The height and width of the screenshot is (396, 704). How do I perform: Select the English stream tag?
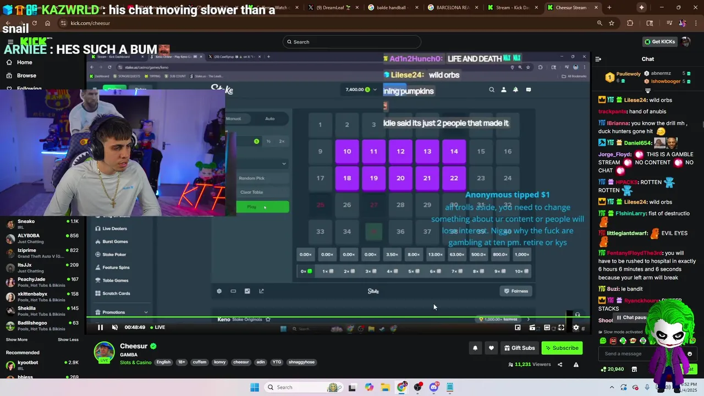click(x=163, y=362)
